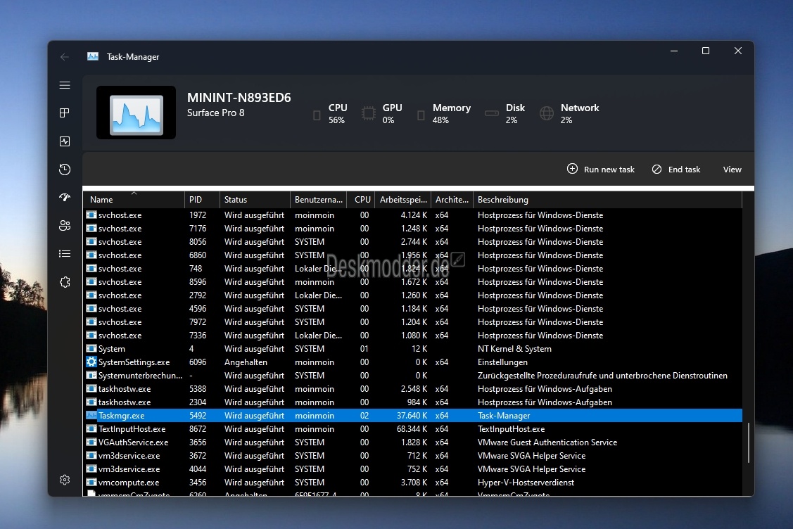This screenshot has width=793, height=529.
Task: Open Startup apps page icon
Action: click(x=65, y=197)
